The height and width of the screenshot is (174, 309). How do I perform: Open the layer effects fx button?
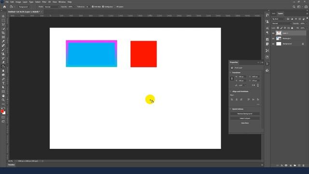(282, 165)
